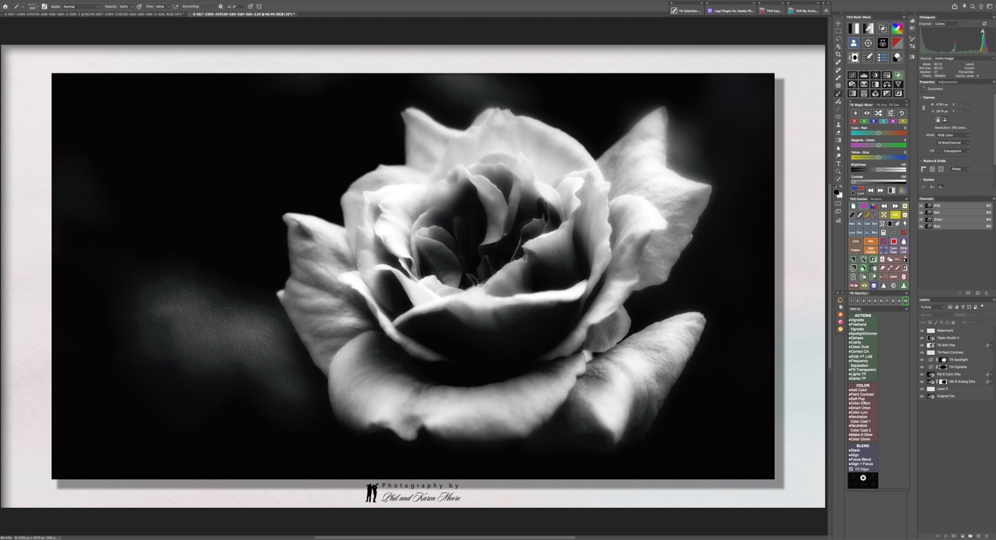996x540 pixels.
Task: Switch to the Adjustments tab
Action: [947, 82]
